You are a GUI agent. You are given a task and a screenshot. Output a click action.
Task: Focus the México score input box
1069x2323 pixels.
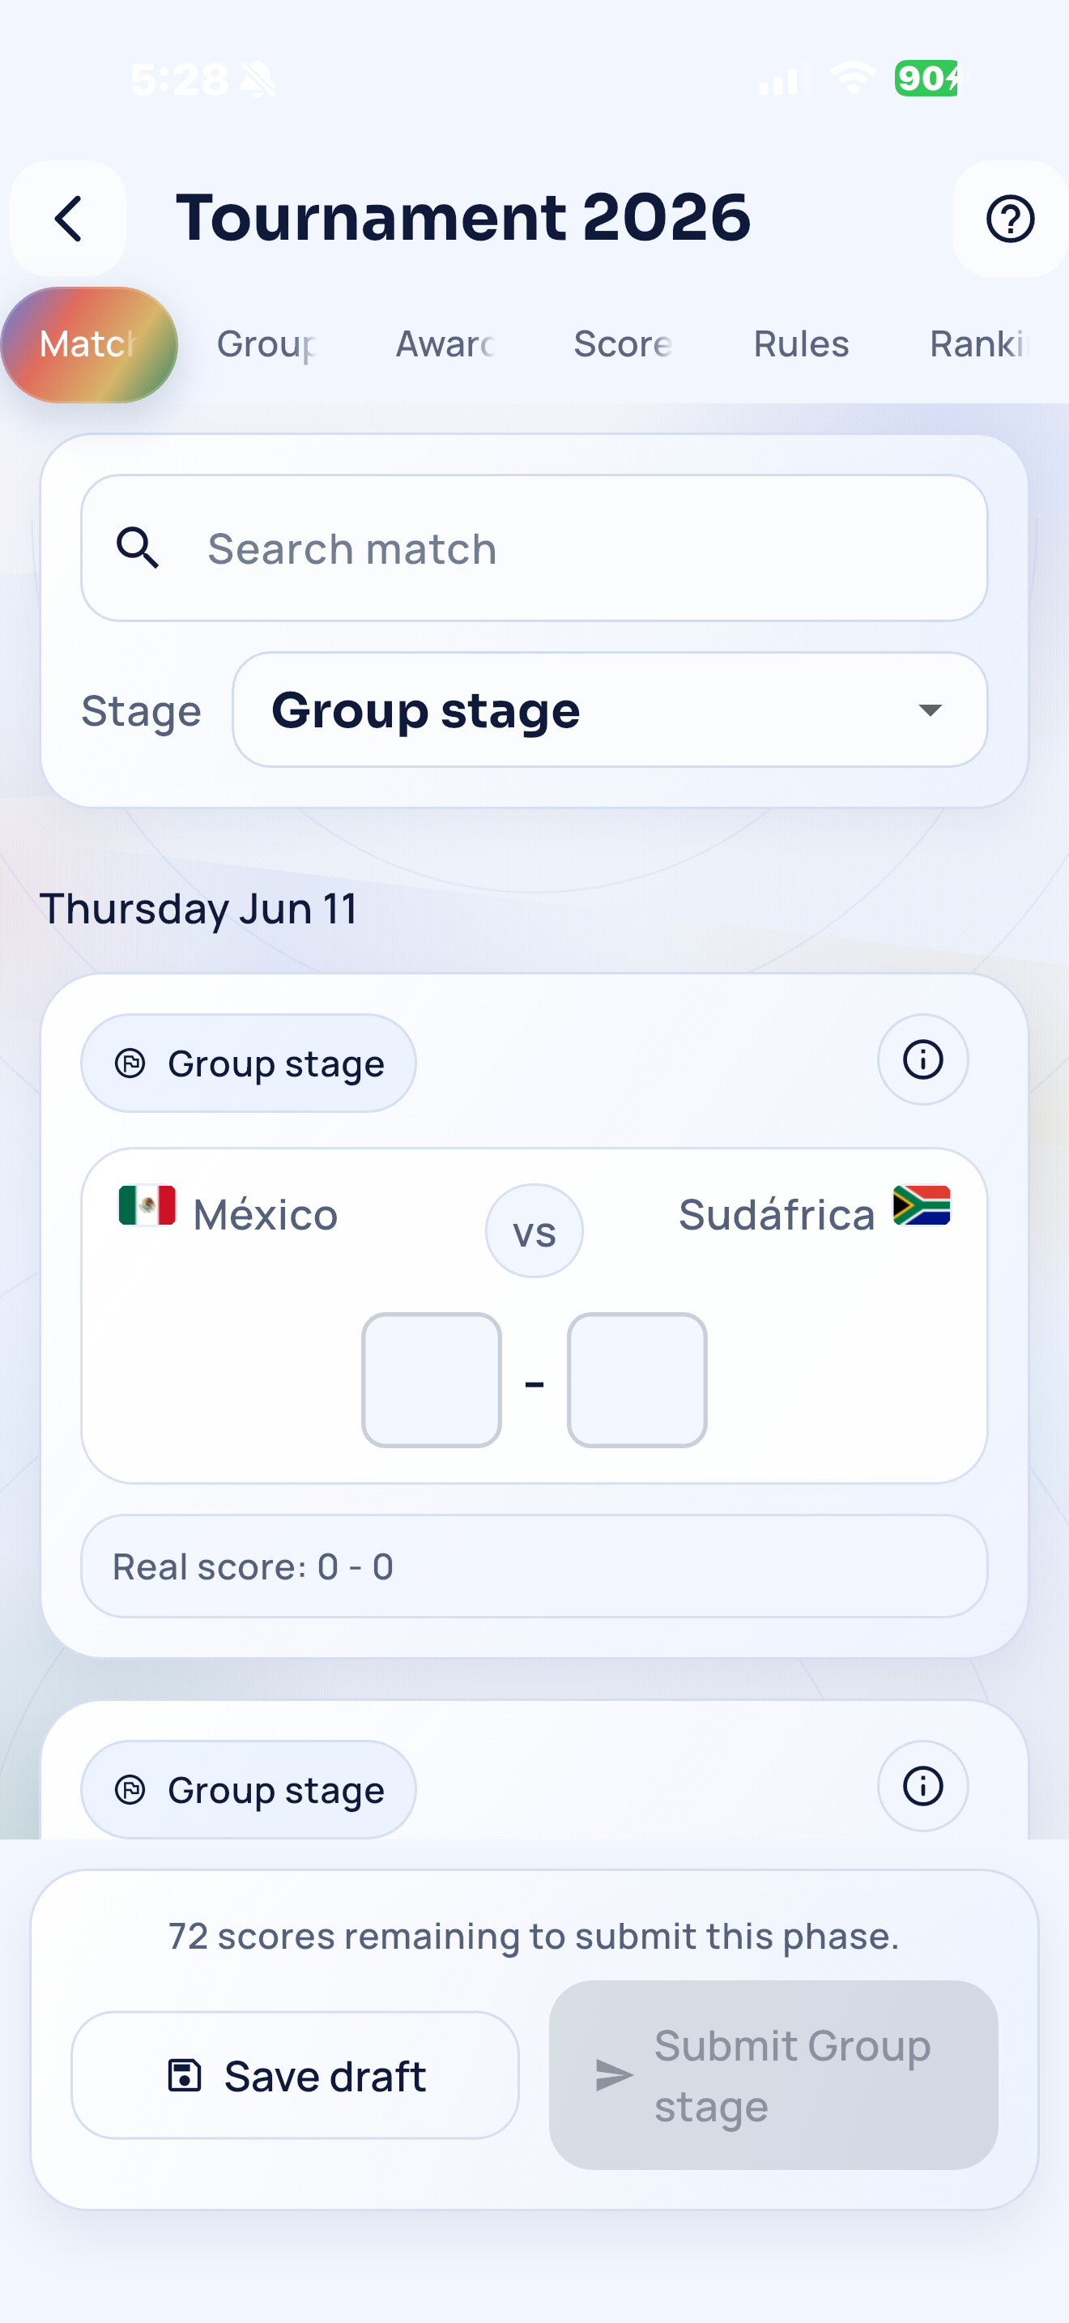click(432, 1379)
